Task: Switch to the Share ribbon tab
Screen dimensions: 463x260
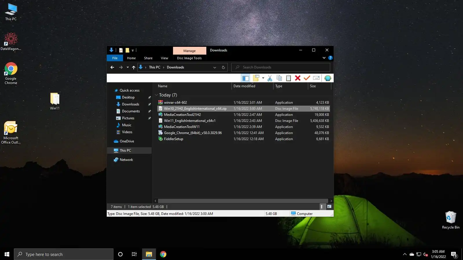Action: tap(148, 58)
